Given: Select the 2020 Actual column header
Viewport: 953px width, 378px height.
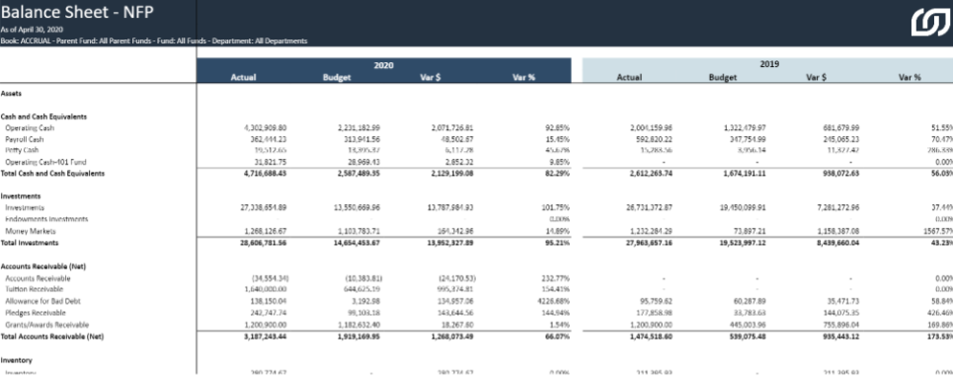Looking at the screenshot, I should coord(244,77).
